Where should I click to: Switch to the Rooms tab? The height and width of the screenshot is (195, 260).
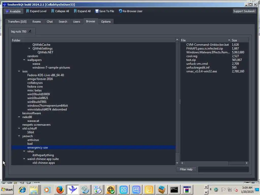pos(37,22)
